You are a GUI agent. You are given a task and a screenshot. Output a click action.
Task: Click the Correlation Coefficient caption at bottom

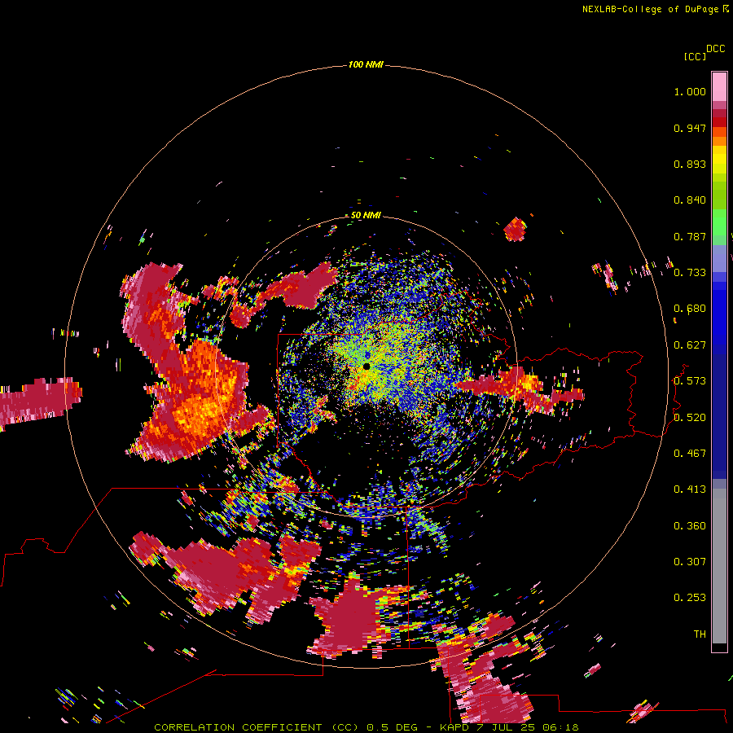(366, 727)
